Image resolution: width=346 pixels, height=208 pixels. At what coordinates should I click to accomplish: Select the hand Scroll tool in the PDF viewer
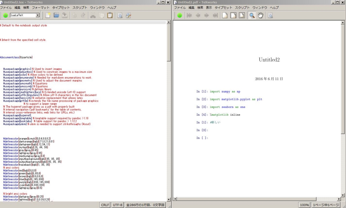point(261,15)
